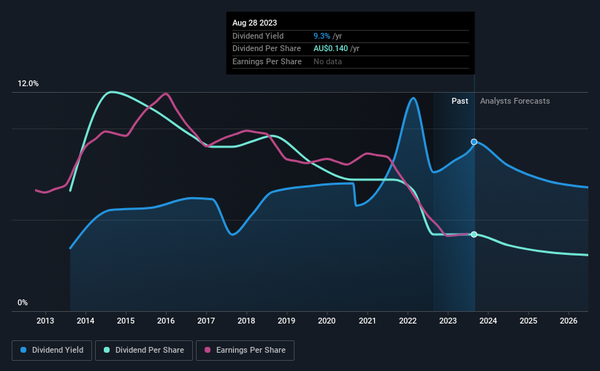Click the 2022 x-axis label
600x371 pixels.
408,321
